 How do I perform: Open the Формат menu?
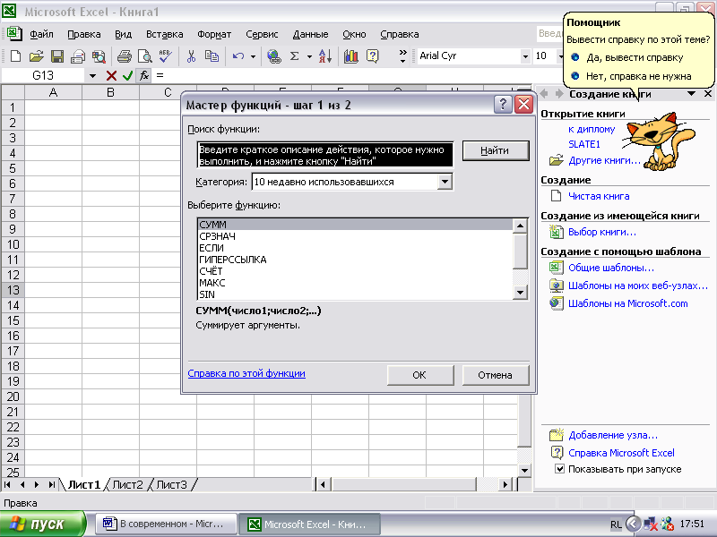point(213,34)
